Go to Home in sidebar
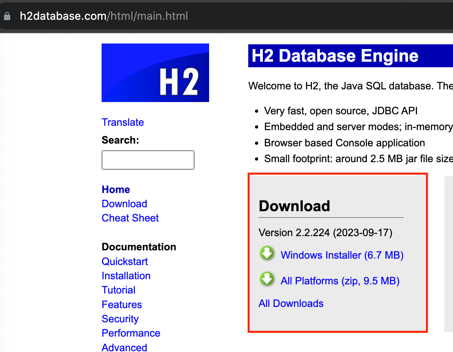This screenshot has width=453, height=352. [116, 189]
